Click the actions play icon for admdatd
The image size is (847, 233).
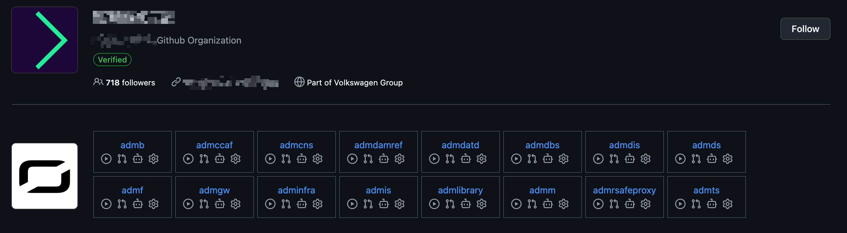(434, 159)
